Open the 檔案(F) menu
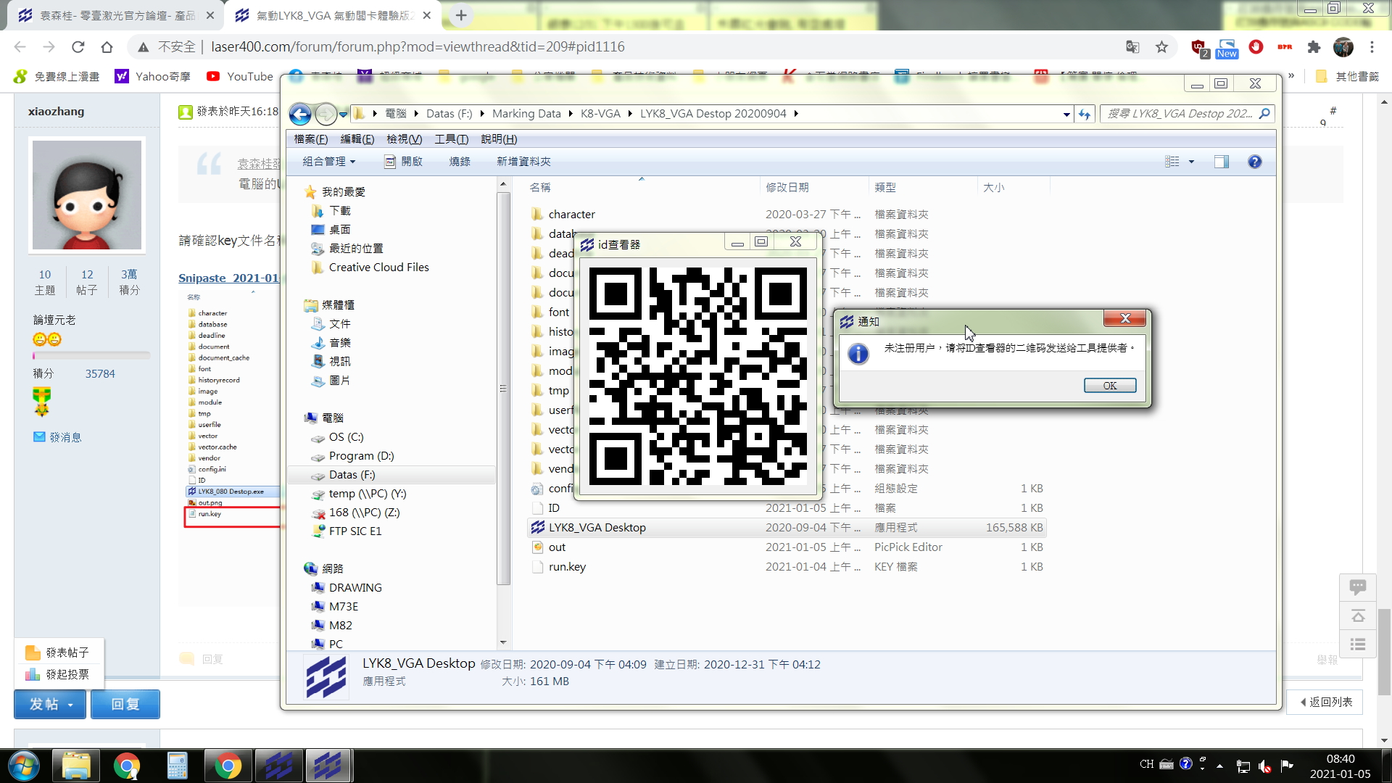The height and width of the screenshot is (783, 1392). (311, 139)
